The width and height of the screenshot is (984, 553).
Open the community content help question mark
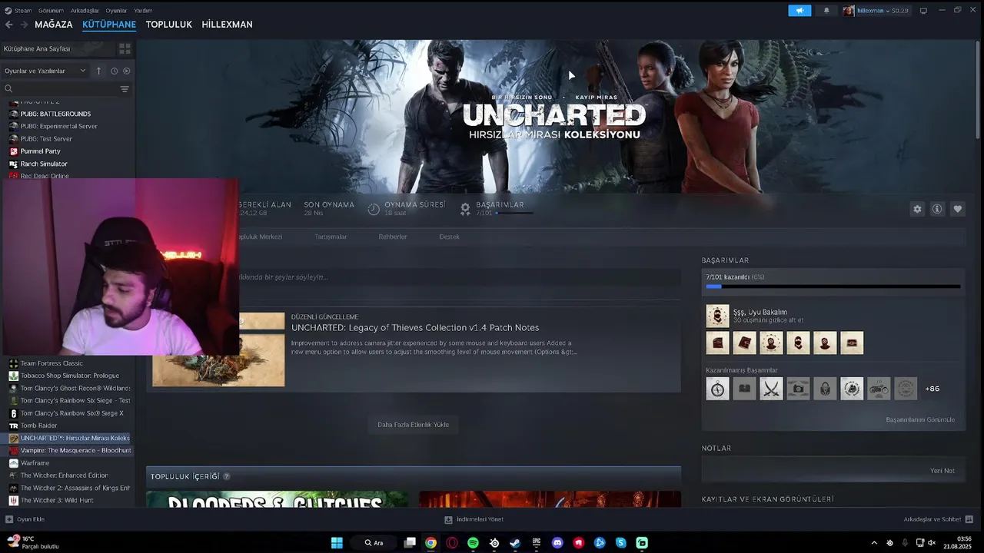point(227,476)
